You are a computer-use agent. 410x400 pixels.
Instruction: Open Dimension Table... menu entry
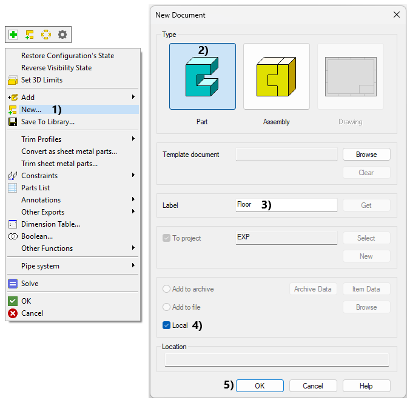(50, 224)
